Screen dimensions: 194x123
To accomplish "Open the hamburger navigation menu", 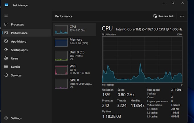I will pyautogui.click(x=6, y=16).
